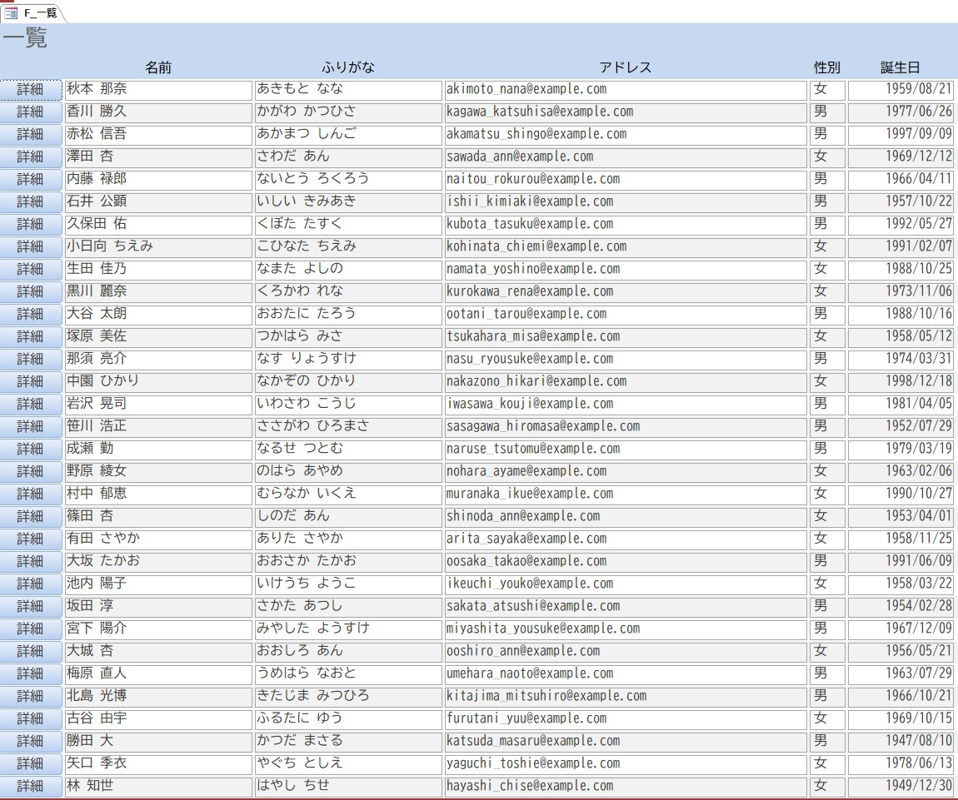The image size is (958, 800).
Task: Click birthday 1988/10/25
Action: click(x=901, y=270)
